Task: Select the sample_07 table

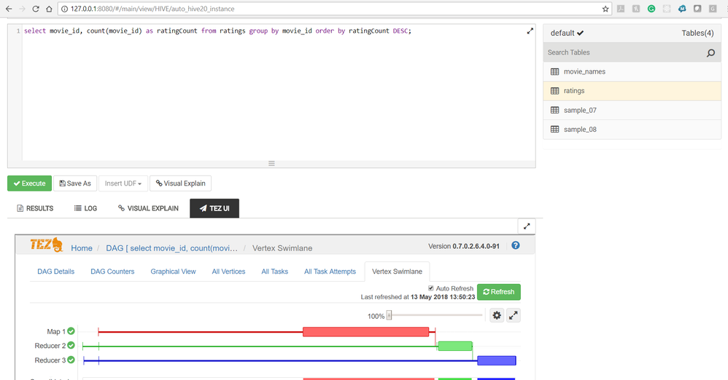Action: coord(632,111)
